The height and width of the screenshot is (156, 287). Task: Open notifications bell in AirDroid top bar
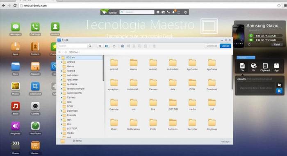173,12
